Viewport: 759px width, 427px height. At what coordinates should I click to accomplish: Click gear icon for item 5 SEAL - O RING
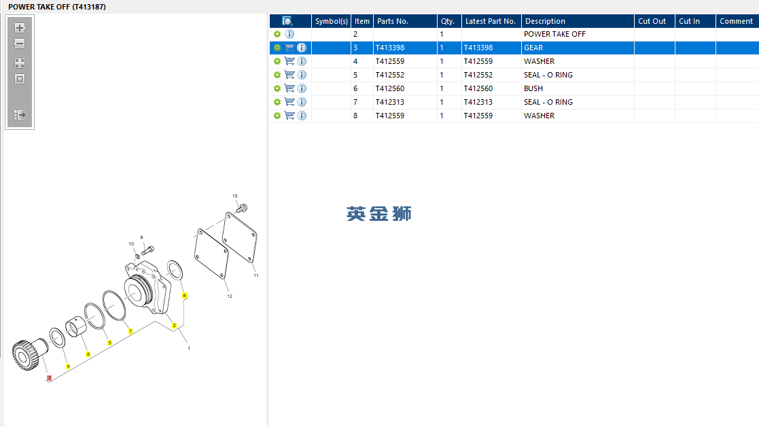(x=277, y=75)
